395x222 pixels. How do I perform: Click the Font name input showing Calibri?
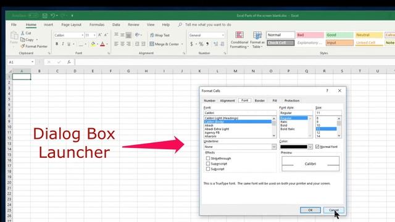240,113
